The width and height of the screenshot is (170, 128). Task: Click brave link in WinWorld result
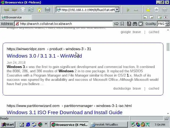pyautogui.click(x=137, y=88)
